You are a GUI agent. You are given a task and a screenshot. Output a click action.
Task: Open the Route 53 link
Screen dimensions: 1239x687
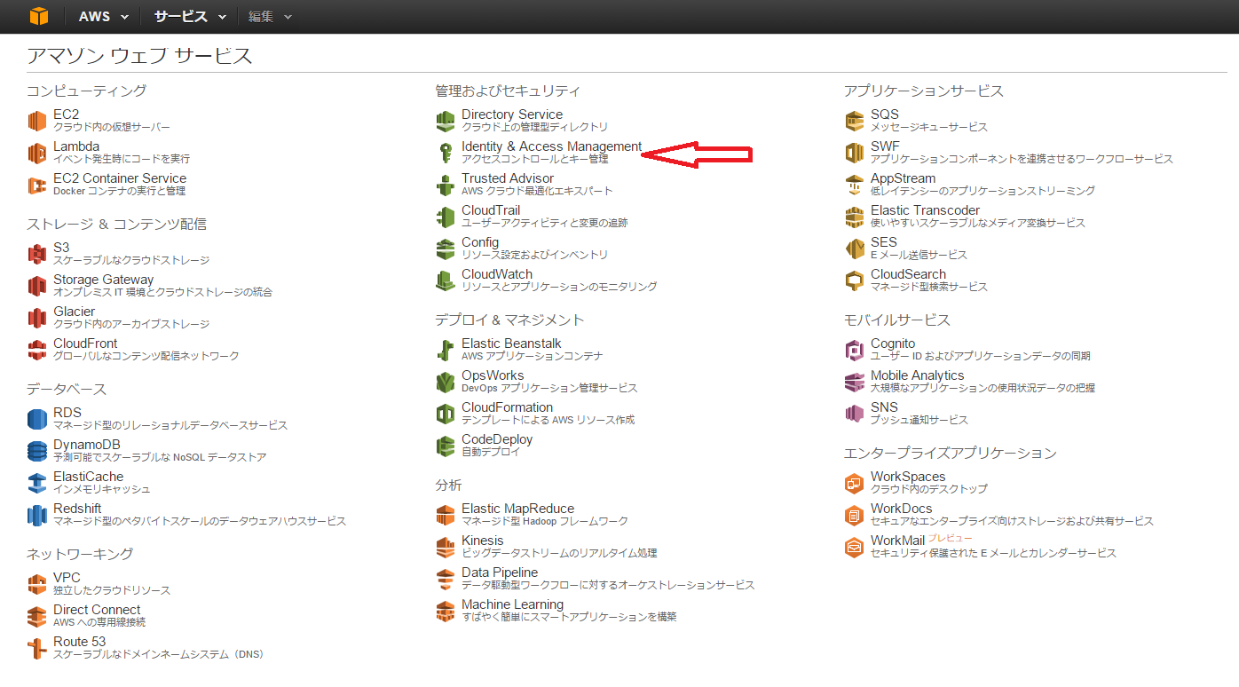pyautogui.click(x=79, y=642)
